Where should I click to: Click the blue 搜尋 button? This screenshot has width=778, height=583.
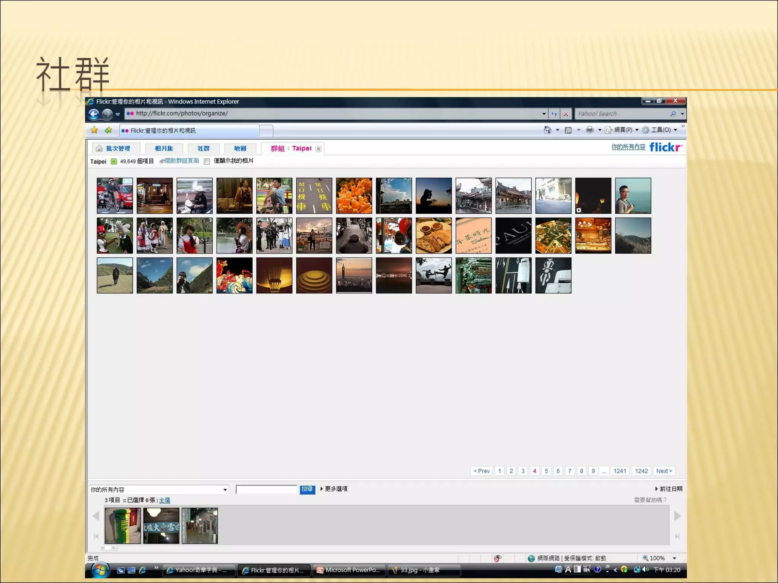(x=307, y=489)
